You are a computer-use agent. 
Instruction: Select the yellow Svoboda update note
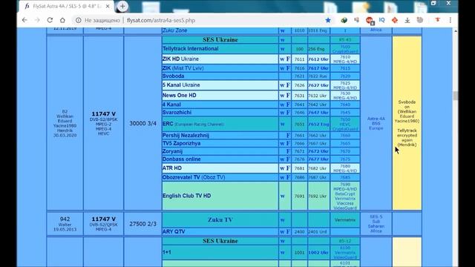(407, 123)
